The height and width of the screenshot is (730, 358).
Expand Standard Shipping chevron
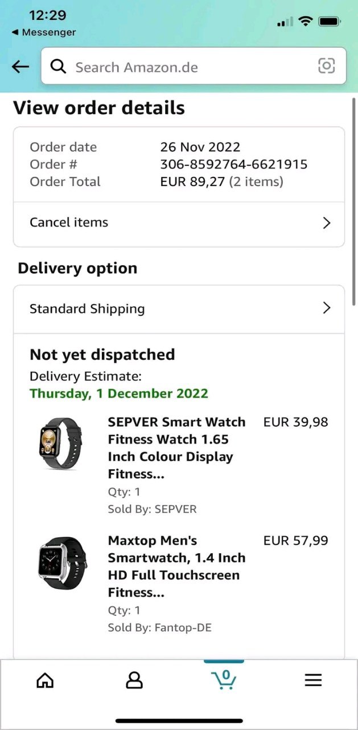click(326, 309)
